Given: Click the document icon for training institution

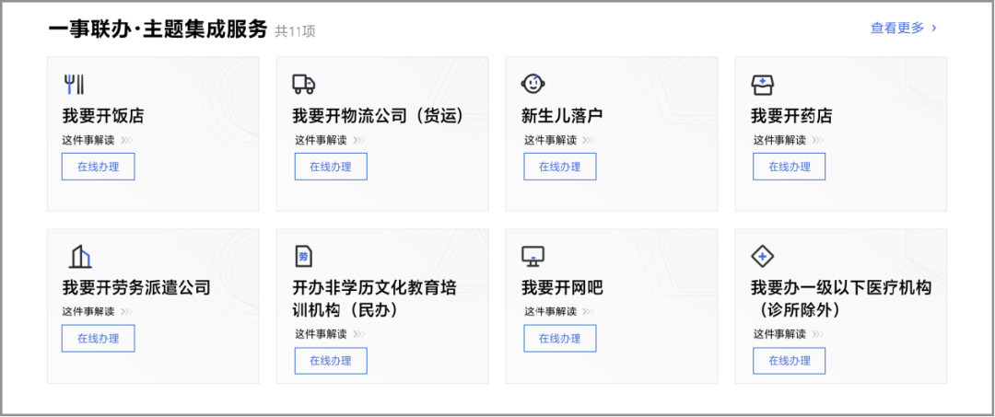Looking at the screenshot, I should click(x=304, y=256).
